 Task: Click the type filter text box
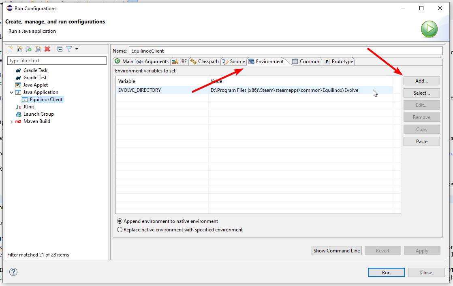57,61
